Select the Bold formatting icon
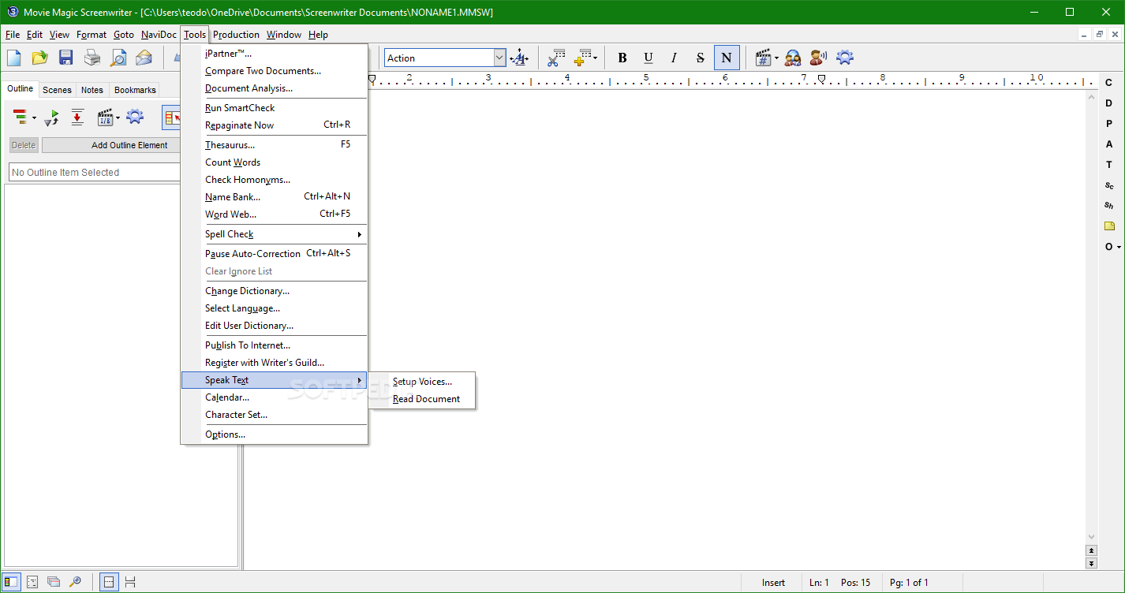Viewport: 1125px width, 593px height. point(622,58)
